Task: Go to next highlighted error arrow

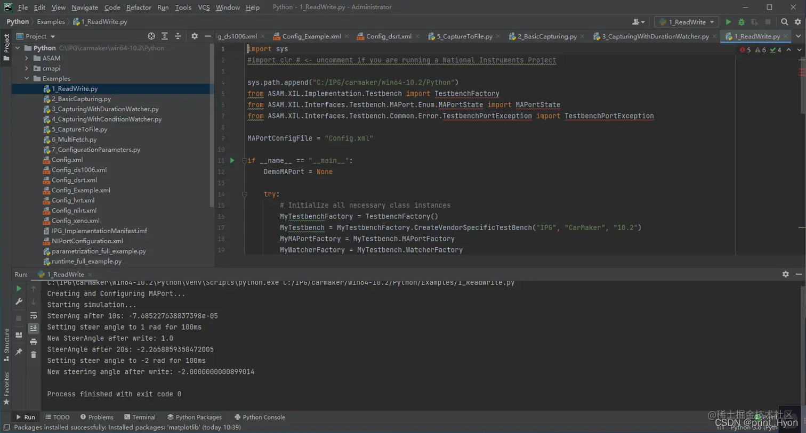Action: pyautogui.click(x=799, y=50)
